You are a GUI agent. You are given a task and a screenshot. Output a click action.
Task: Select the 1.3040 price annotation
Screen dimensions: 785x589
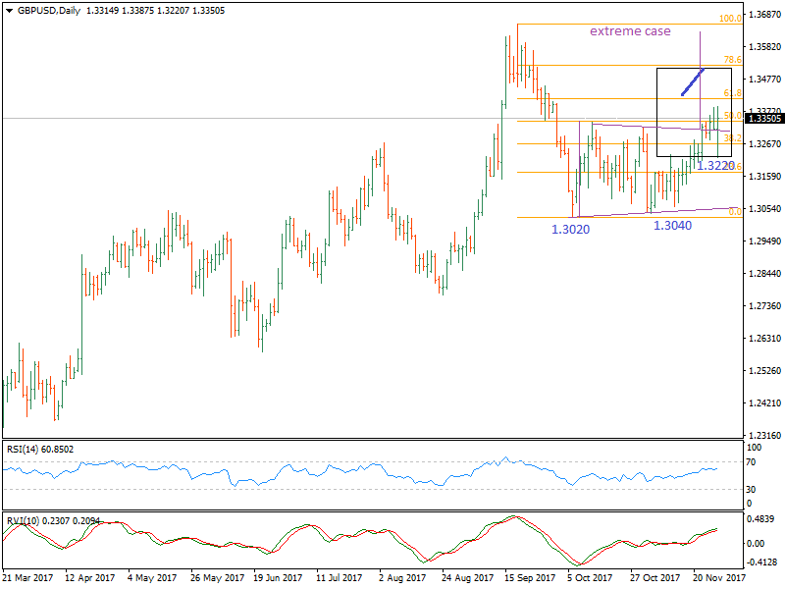coord(674,226)
